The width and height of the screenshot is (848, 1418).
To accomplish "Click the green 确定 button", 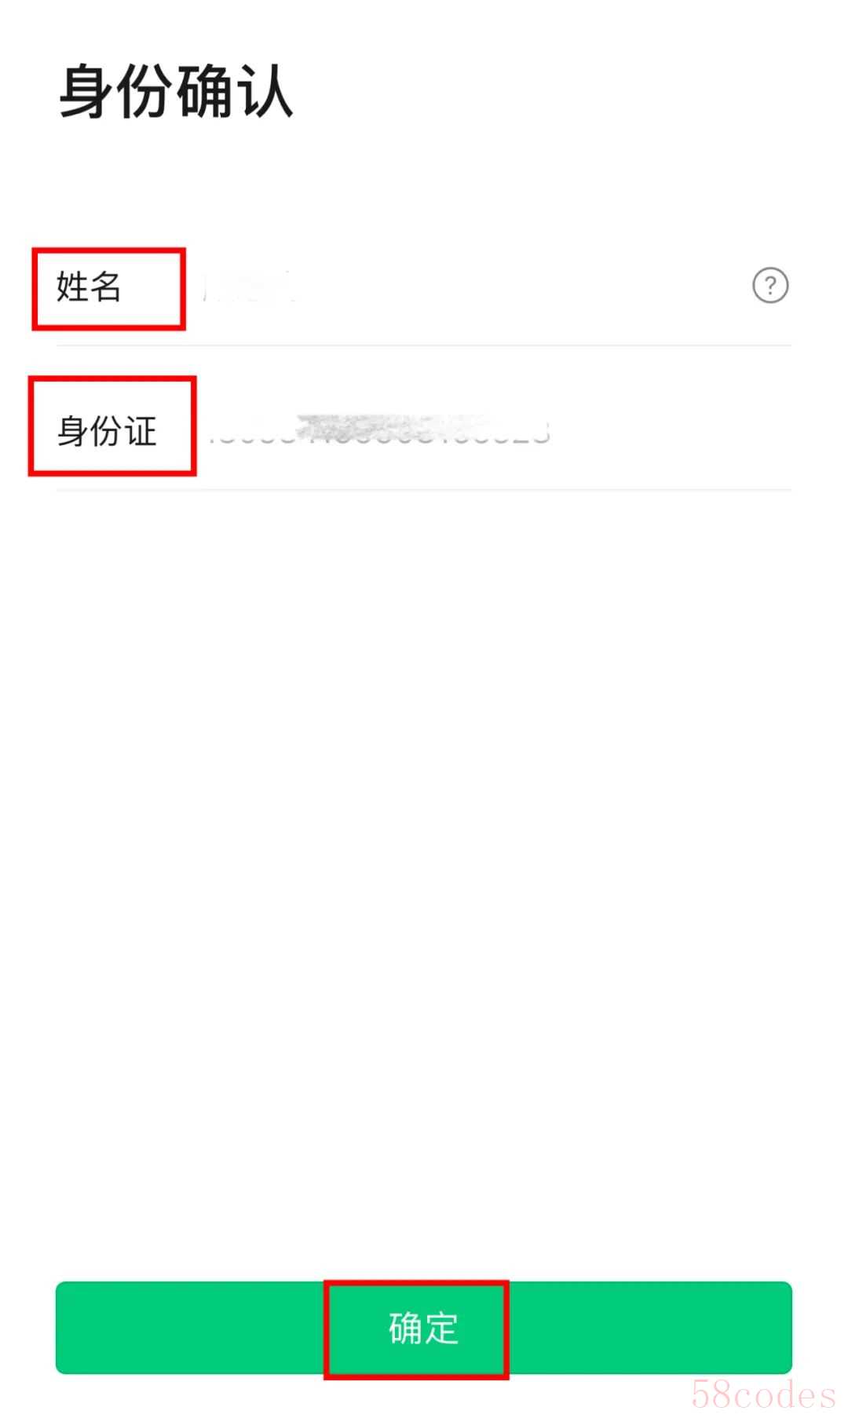I will [x=424, y=1328].
